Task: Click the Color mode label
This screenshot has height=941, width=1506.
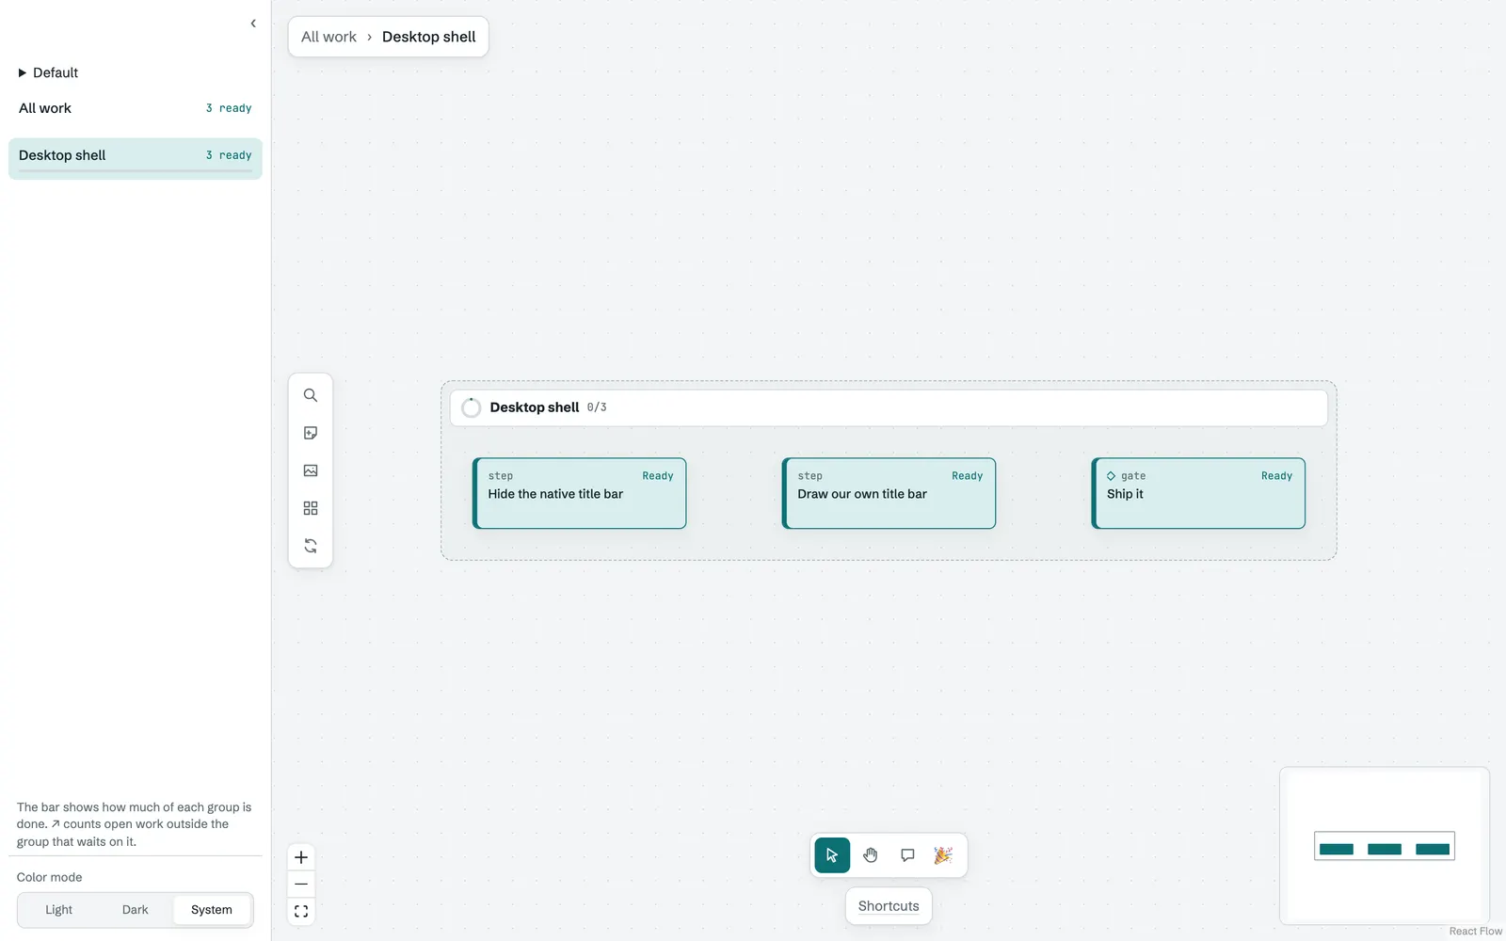Action: pyautogui.click(x=50, y=877)
